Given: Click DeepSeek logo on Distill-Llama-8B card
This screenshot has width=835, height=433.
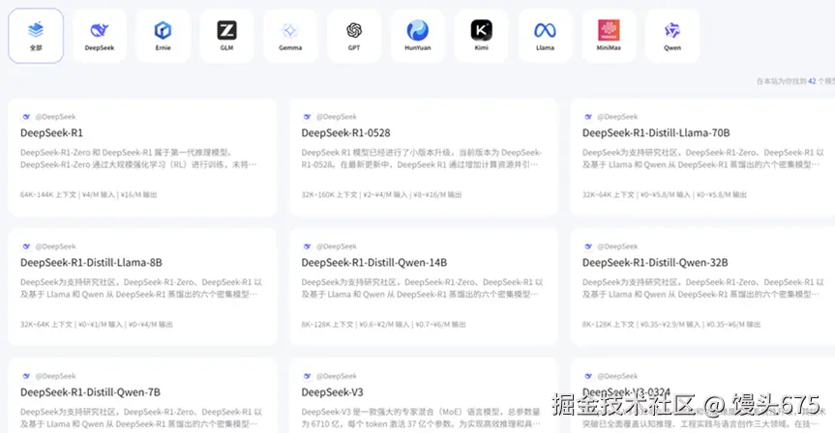Looking at the screenshot, I should pos(26,246).
